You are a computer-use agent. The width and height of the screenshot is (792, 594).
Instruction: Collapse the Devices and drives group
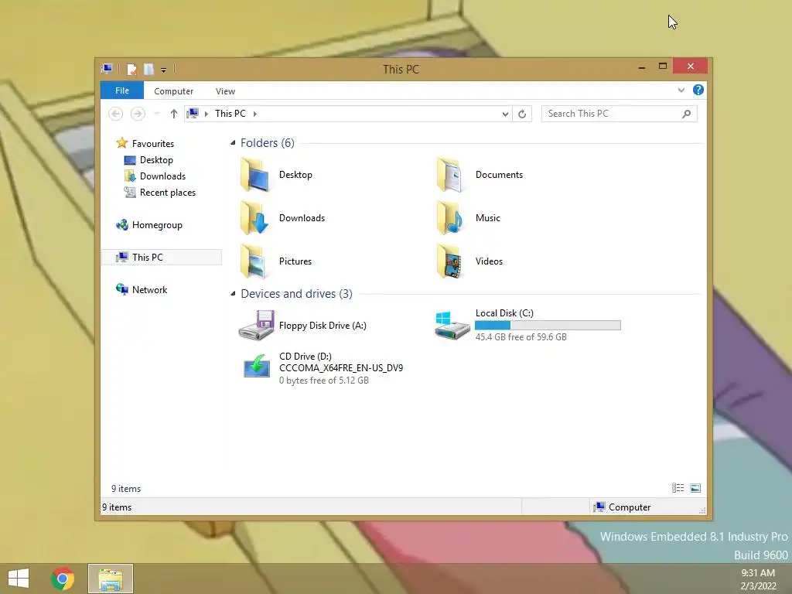click(x=233, y=293)
